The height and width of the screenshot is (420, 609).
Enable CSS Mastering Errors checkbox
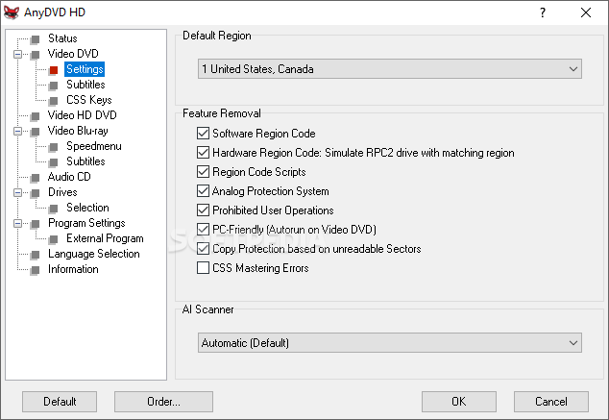point(203,268)
